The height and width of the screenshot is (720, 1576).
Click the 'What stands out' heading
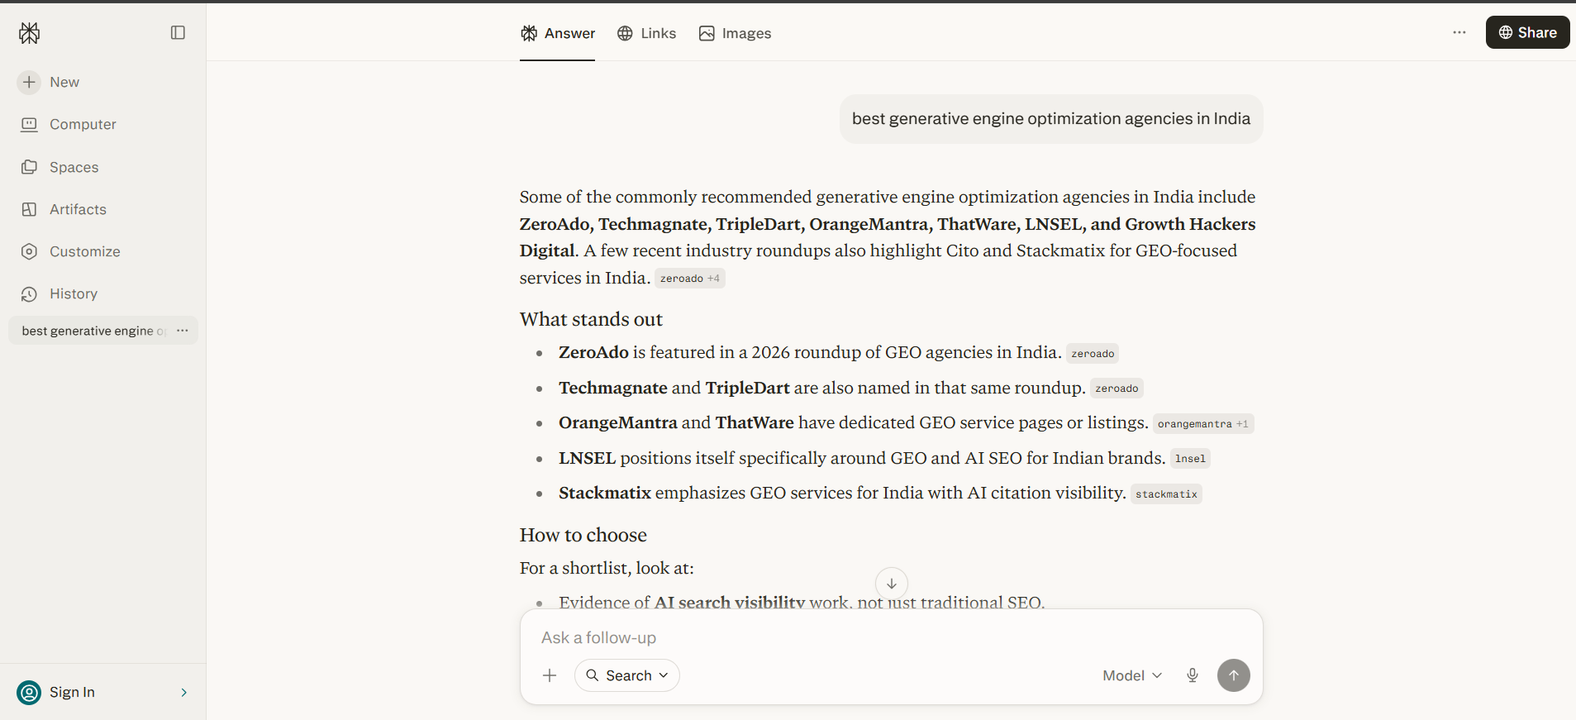point(591,319)
